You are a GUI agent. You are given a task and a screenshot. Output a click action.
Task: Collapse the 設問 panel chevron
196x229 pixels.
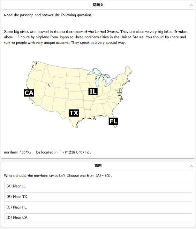[x=191, y=166]
